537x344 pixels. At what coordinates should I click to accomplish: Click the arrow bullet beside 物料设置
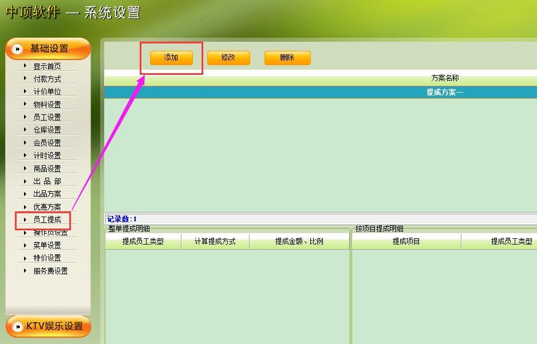click(x=25, y=103)
